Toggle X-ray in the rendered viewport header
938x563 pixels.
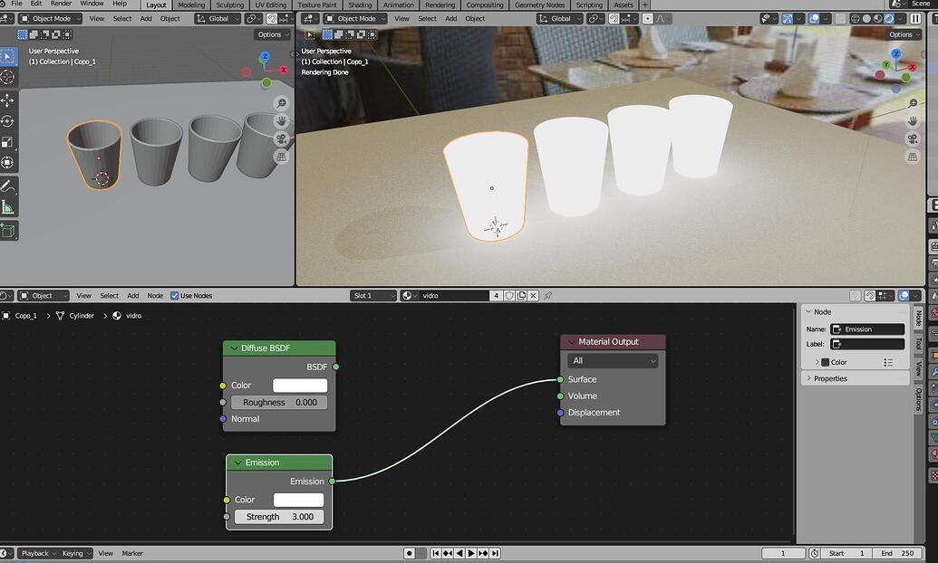tap(840, 18)
